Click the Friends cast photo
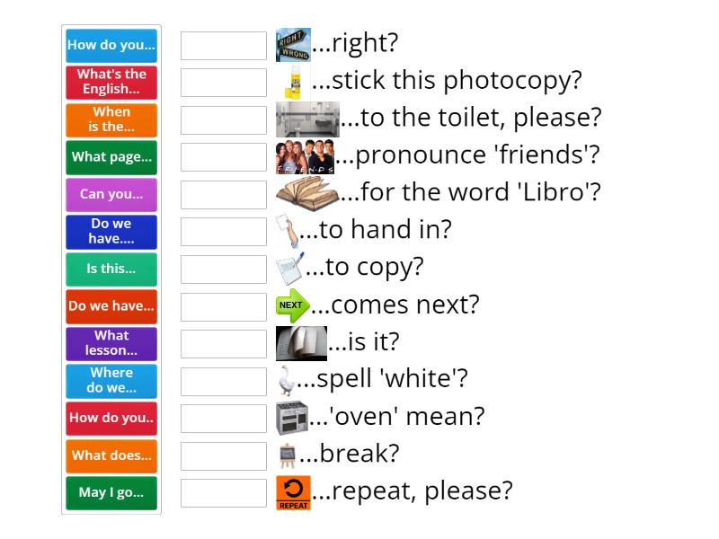 [306, 156]
